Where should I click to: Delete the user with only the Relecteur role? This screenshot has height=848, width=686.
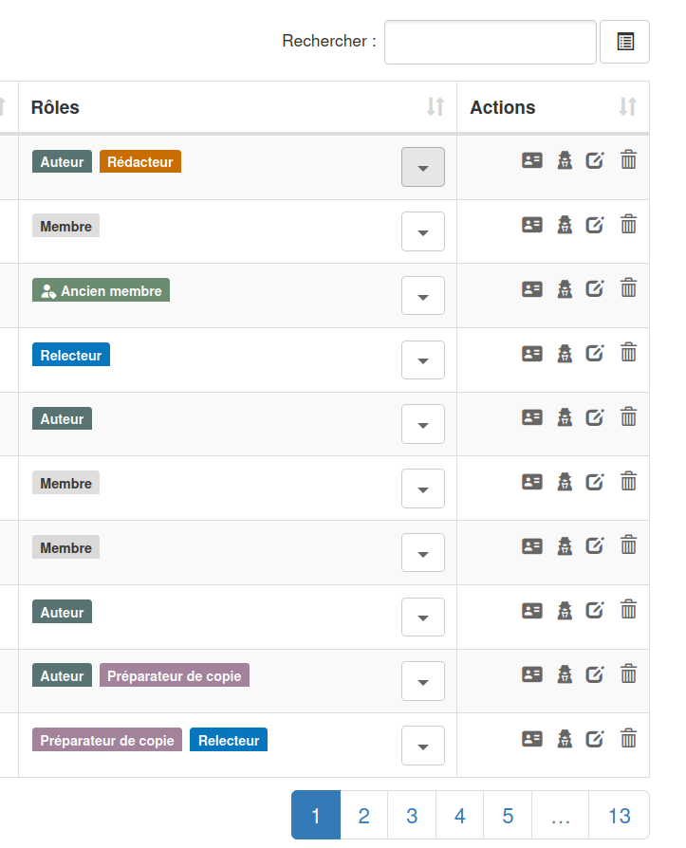pyautogui.click(x=628, y=353)
